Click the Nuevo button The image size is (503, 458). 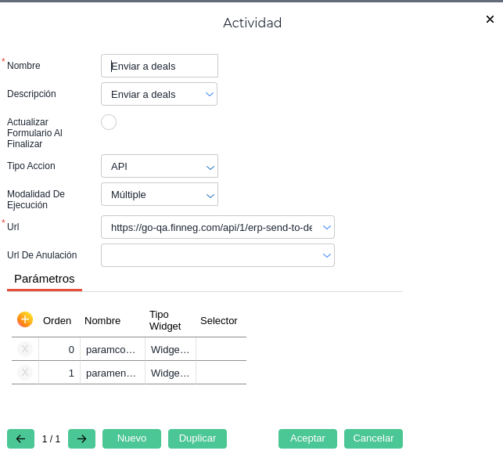[x=131, y=438]
